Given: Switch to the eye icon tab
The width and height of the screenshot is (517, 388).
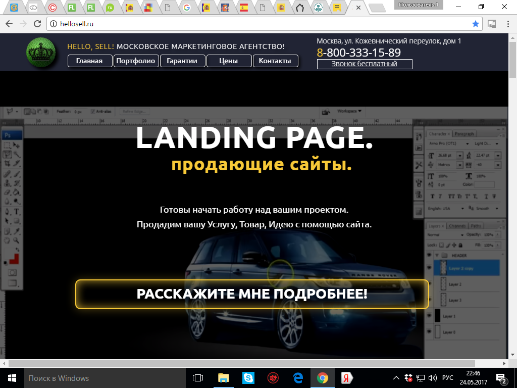Looking at the screenshot, I should coord(33,8).
